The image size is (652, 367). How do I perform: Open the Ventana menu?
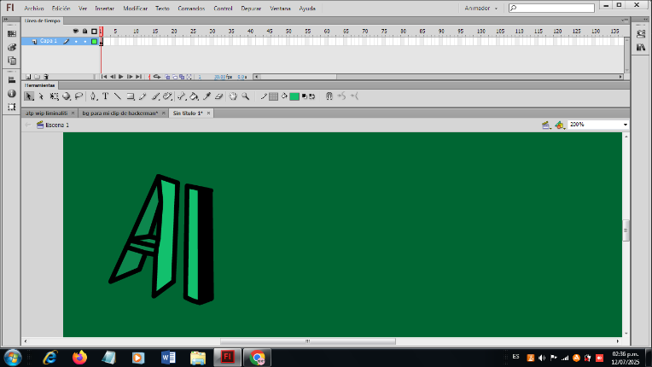pos(280,9)
